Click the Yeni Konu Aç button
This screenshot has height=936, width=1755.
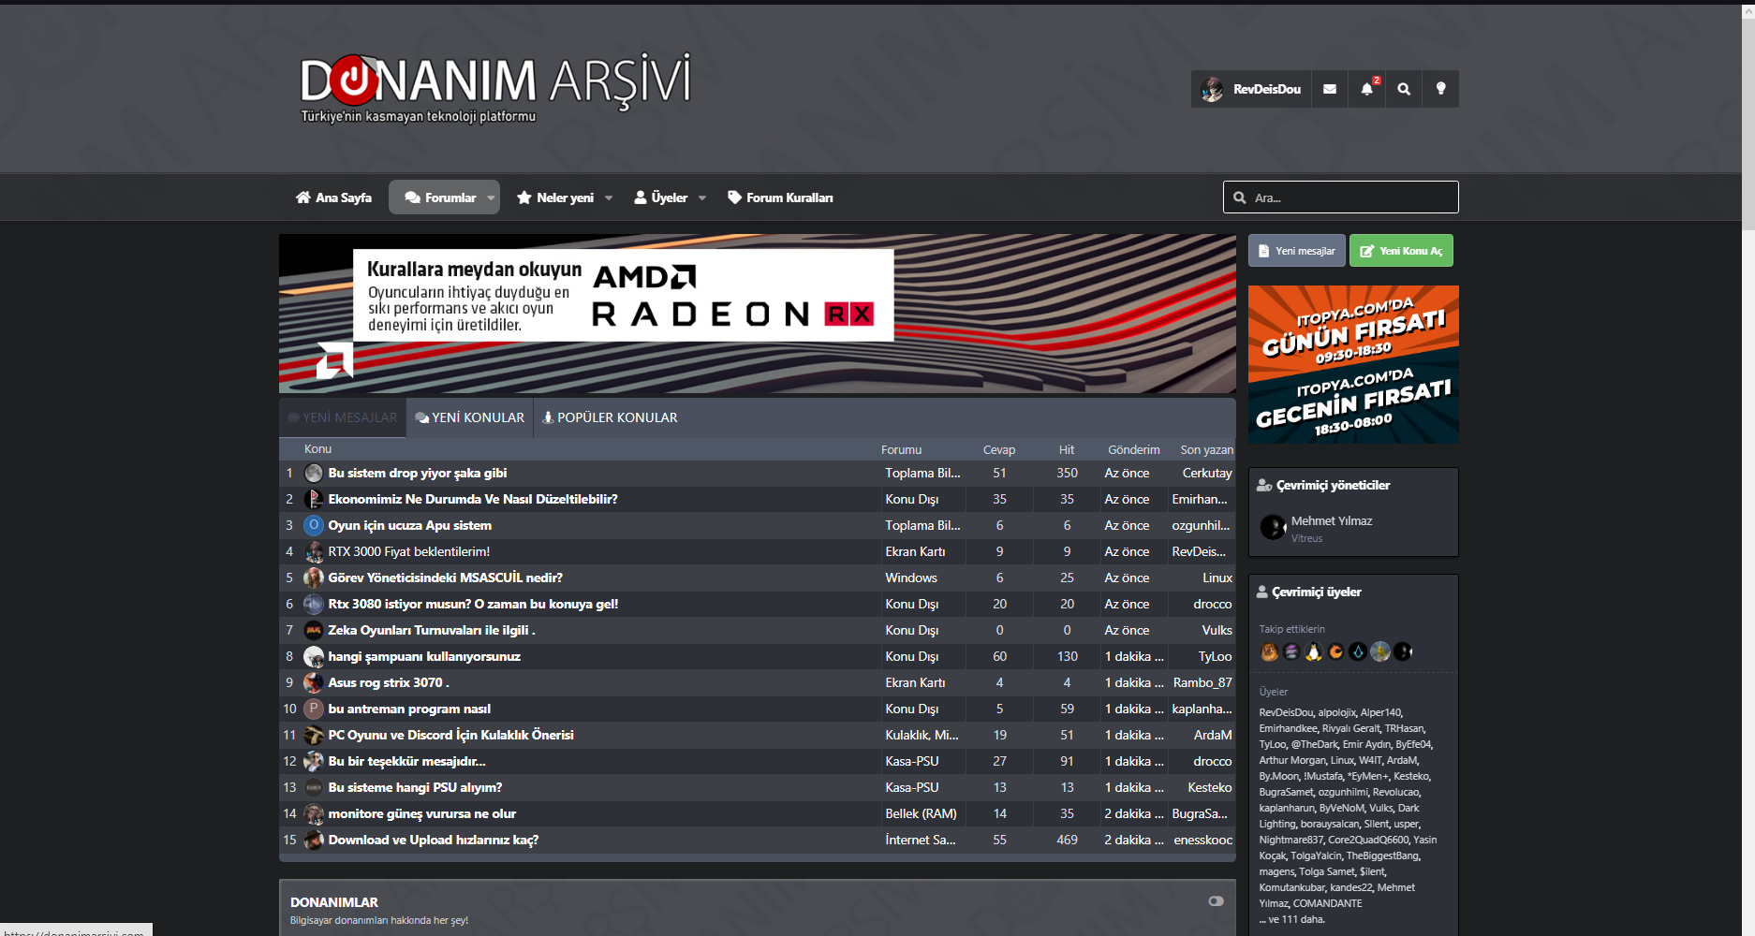(x=1401, y=251)
